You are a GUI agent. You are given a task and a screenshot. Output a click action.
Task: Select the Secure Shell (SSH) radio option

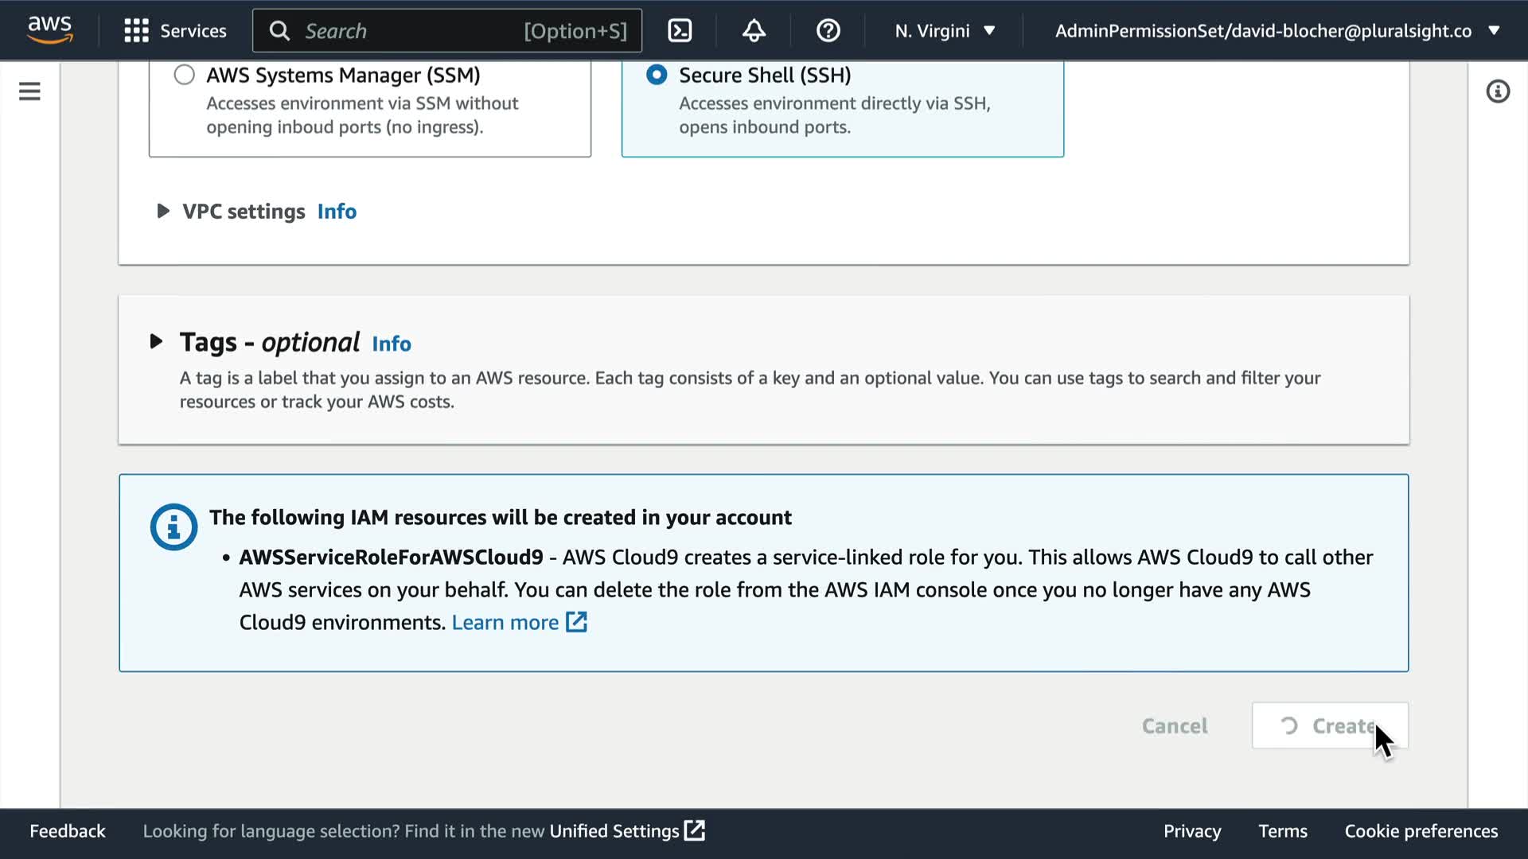tap(657, 75)
